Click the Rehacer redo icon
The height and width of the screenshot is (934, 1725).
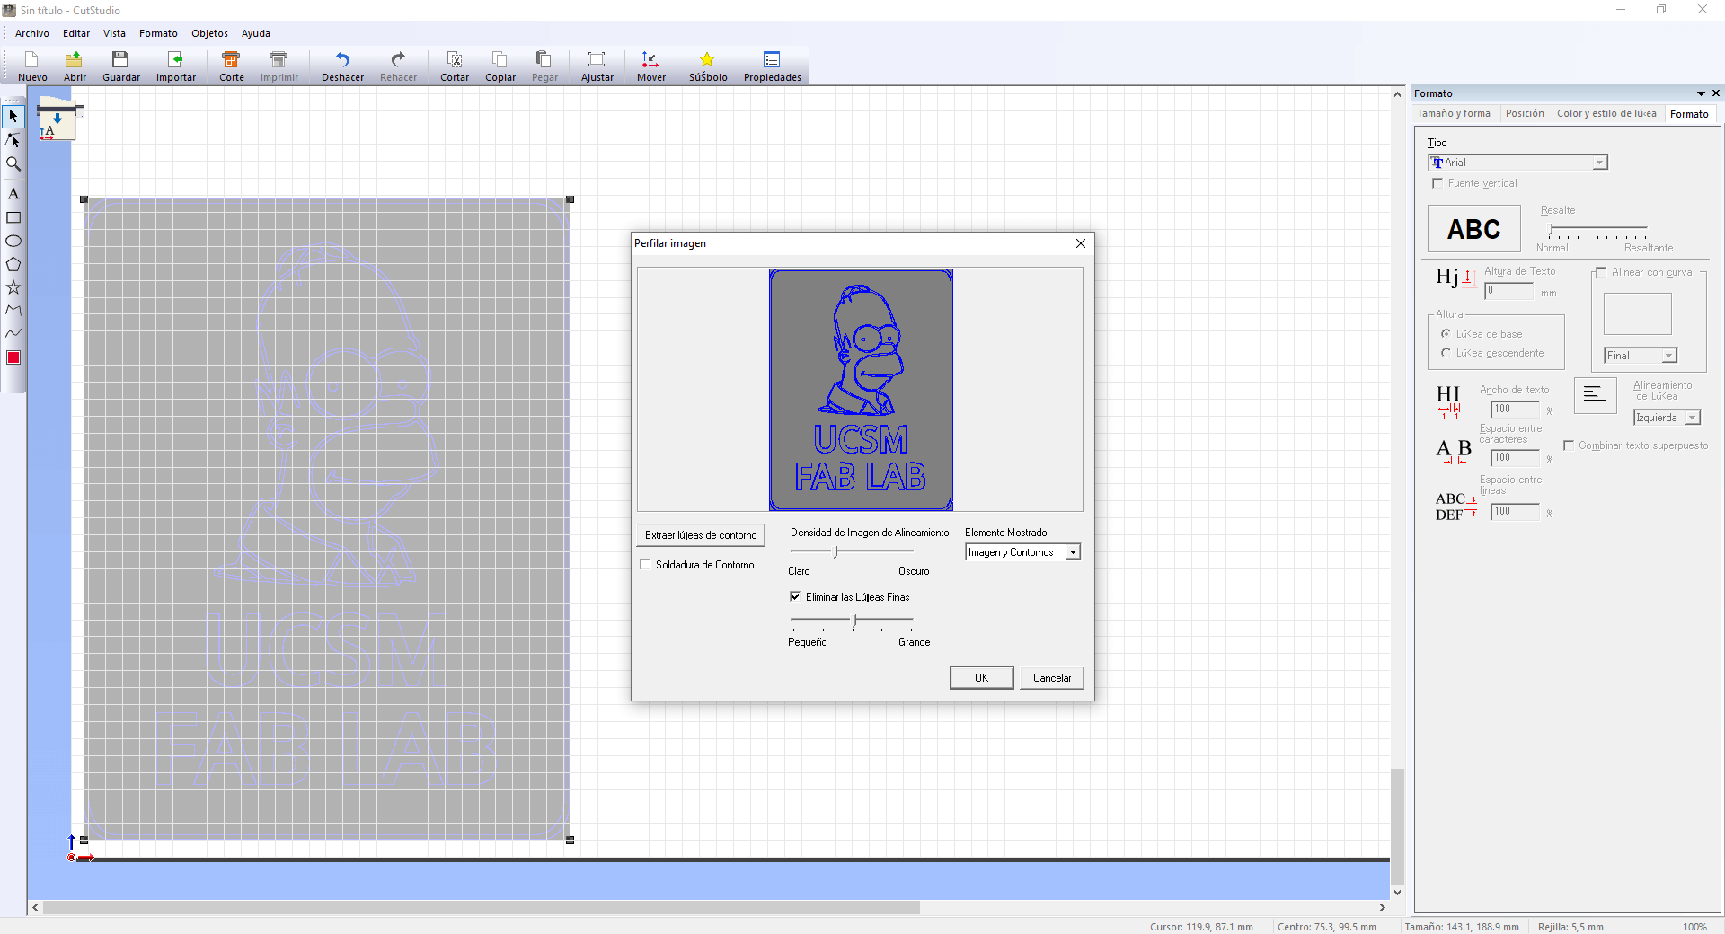[398, 59]
